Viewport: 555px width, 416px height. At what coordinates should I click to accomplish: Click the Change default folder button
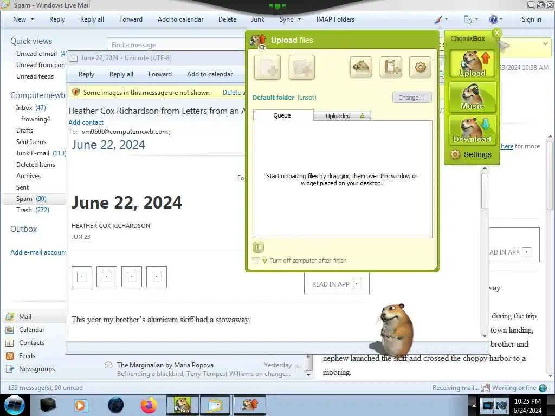tap(412, 97)
